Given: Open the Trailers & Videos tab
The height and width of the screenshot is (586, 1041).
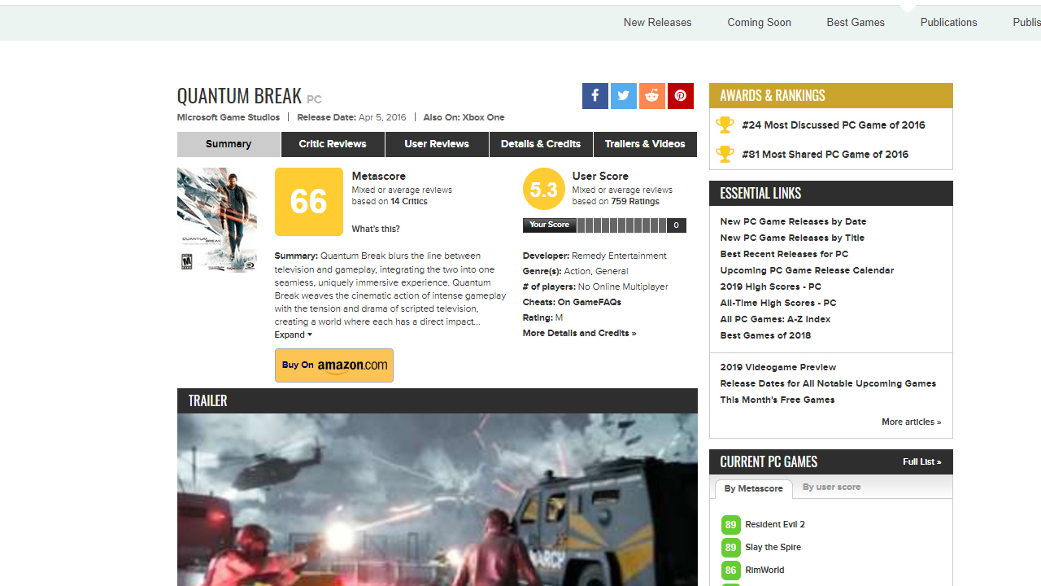Looking at the screenshot, I should [x=645, y=144].
